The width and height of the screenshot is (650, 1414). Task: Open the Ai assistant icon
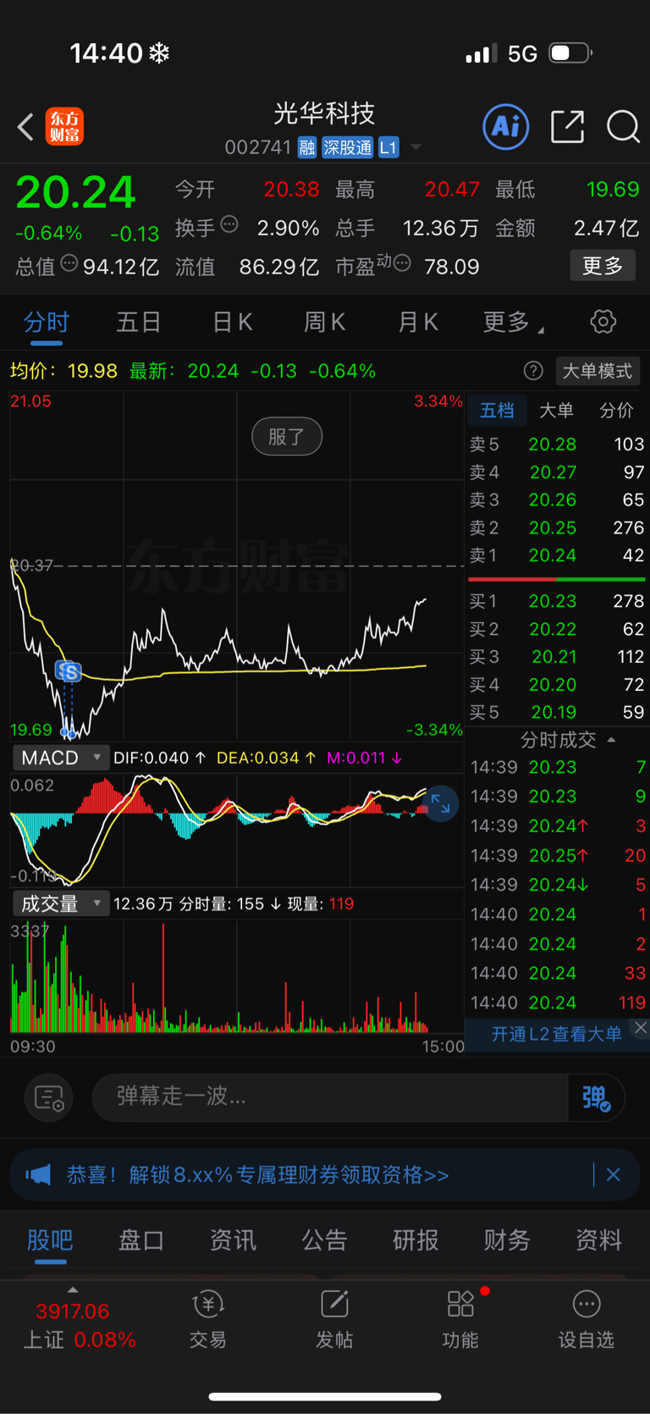pos(505,127)
